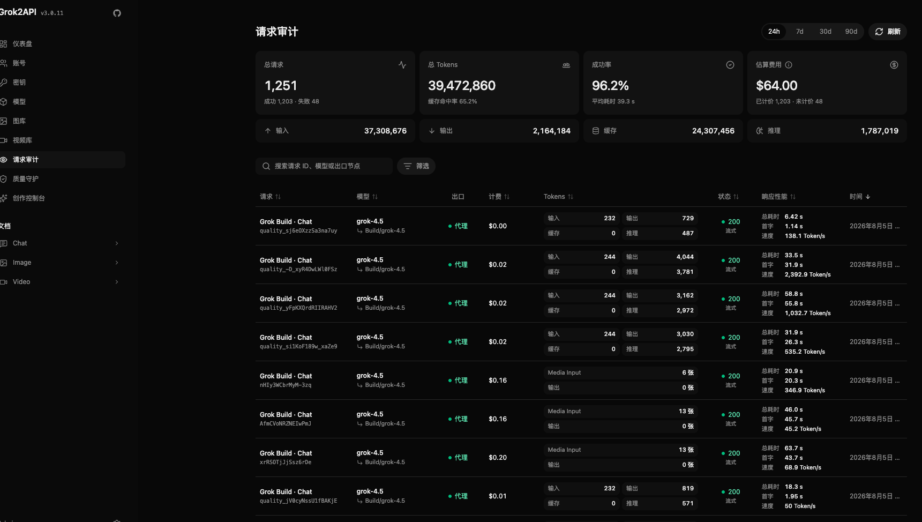The height and width of the screenshot is (522, 922).
Task: Click the dollar icon on 估算费用 card
Action: tap(894, 65)
